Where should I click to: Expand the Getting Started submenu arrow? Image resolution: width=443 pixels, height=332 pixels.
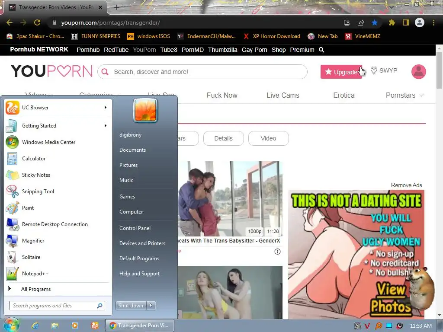[x=106, y=126]
